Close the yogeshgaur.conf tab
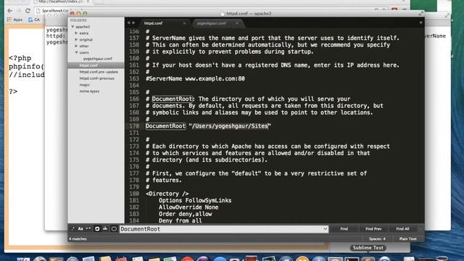 click(x=237, y=23)
